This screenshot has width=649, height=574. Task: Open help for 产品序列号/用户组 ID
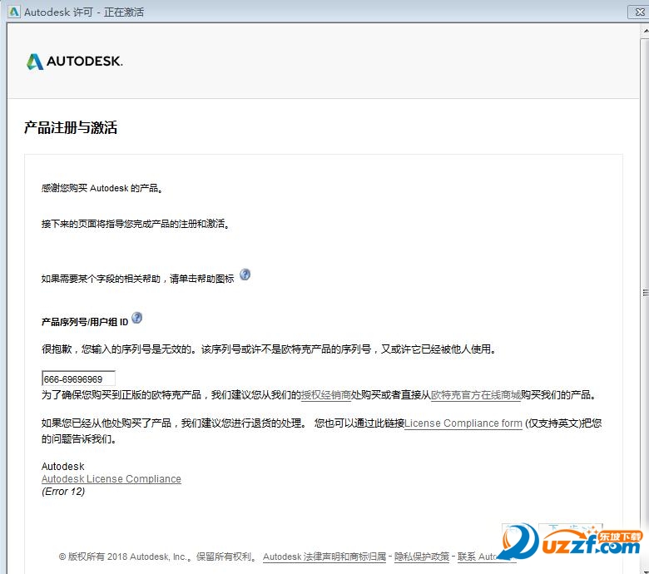[x=137, y=318]
